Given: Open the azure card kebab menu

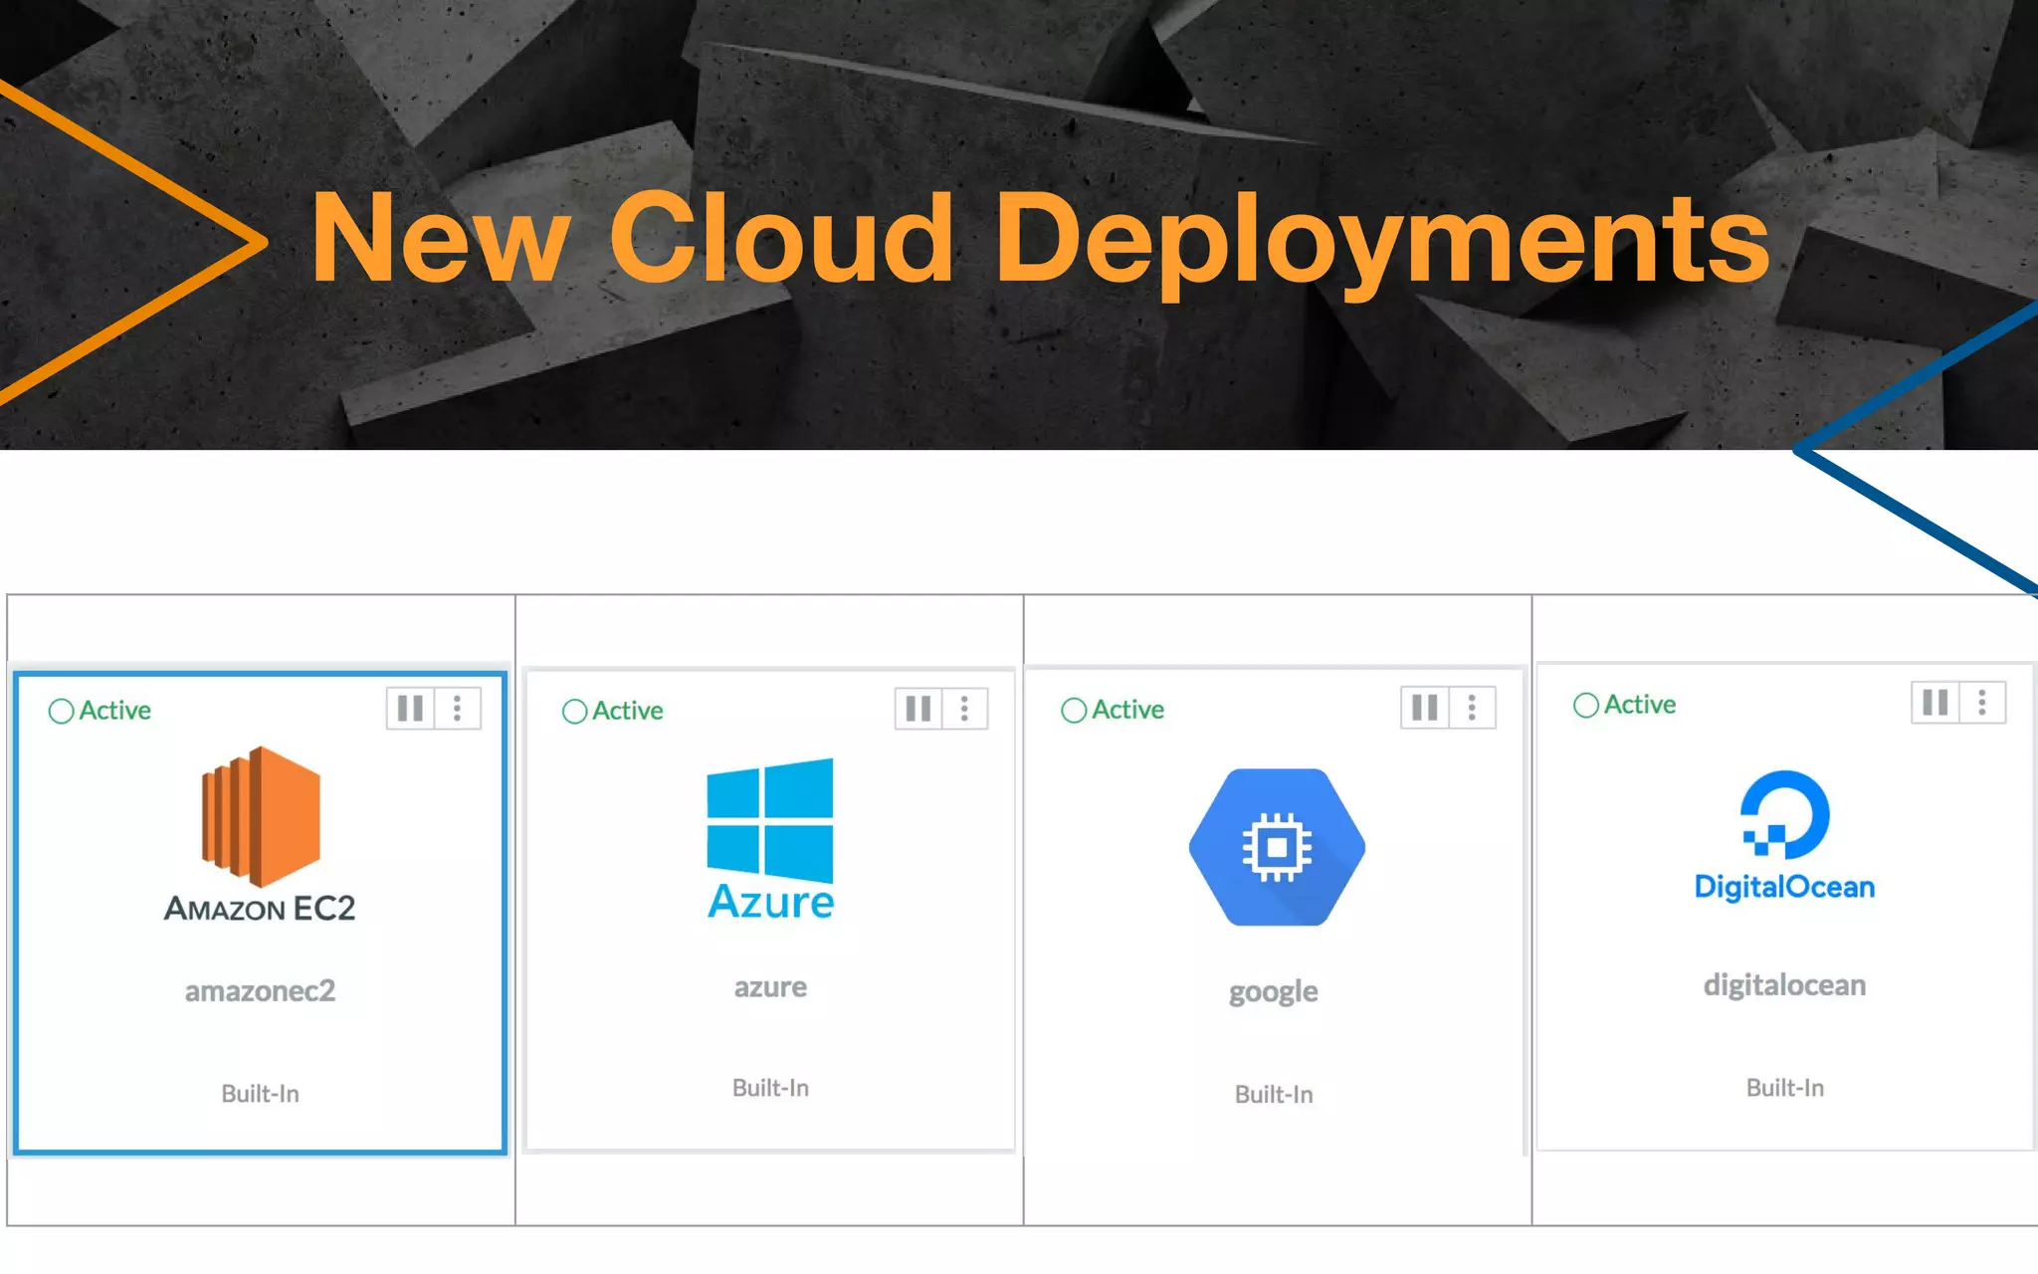Looking at the screenshot, I should 964,709.
